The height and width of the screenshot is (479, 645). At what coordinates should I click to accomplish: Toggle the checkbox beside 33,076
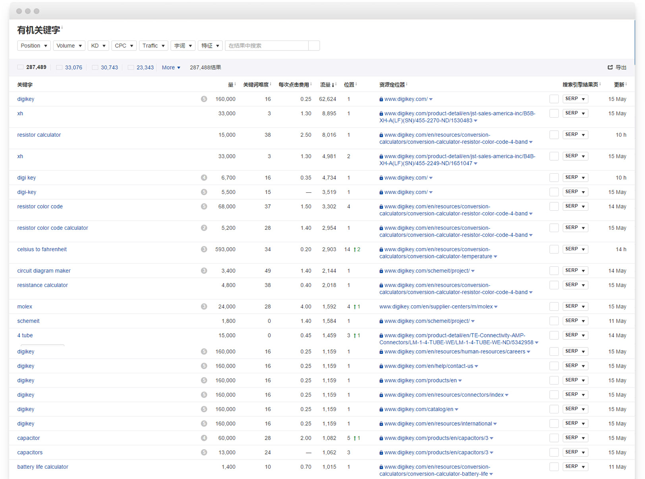click(59, 67)
